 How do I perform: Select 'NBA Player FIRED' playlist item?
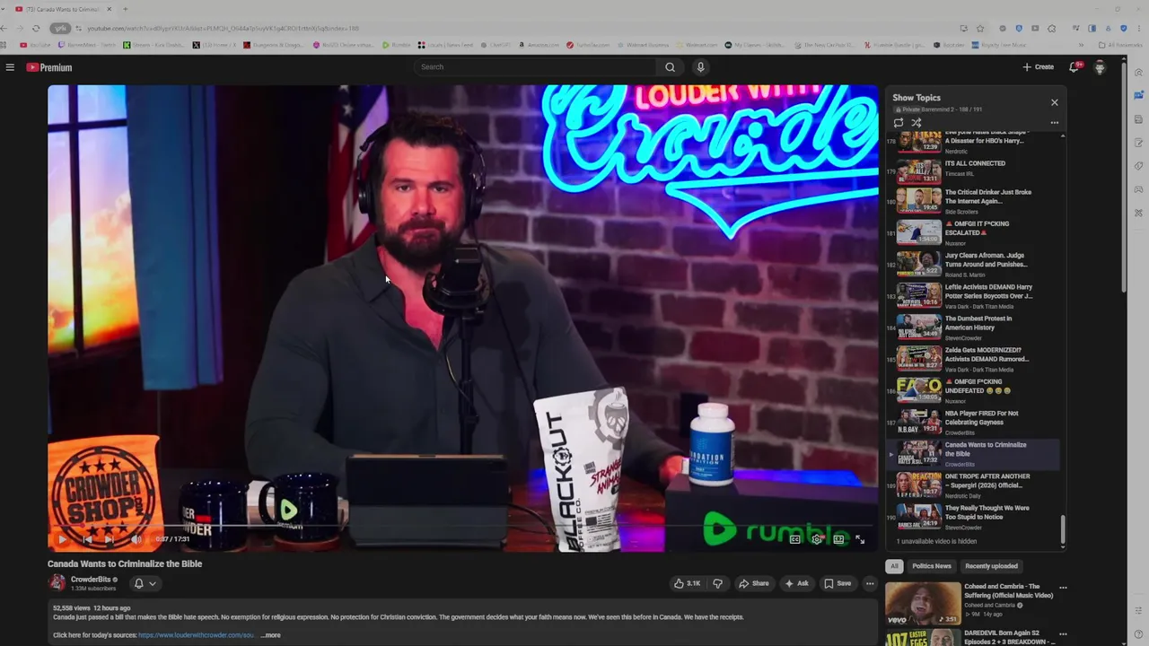coord(974,423)
